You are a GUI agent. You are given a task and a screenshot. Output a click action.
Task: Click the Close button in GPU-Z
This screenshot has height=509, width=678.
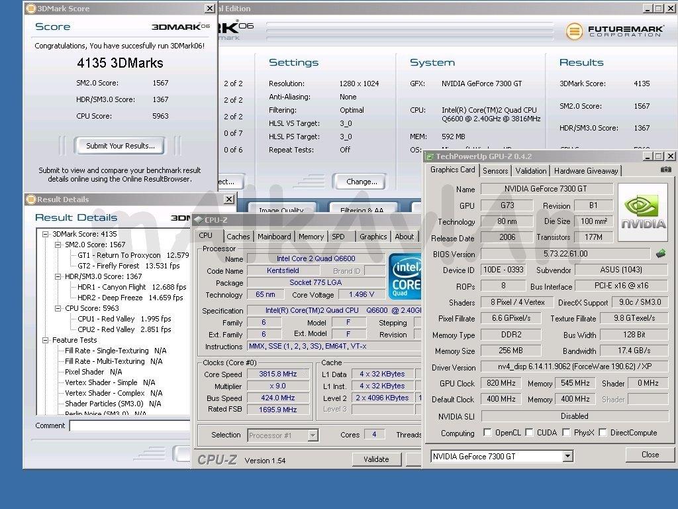click(650, 455)
